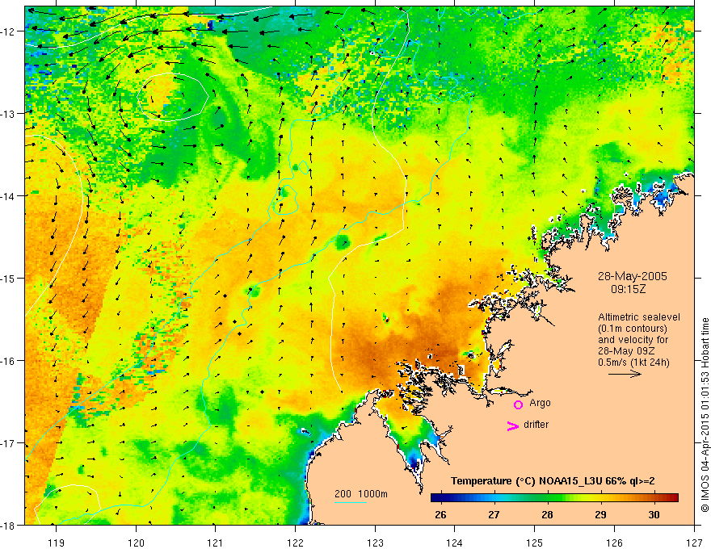Click the '09:15Z' time text

coord(628,289)
